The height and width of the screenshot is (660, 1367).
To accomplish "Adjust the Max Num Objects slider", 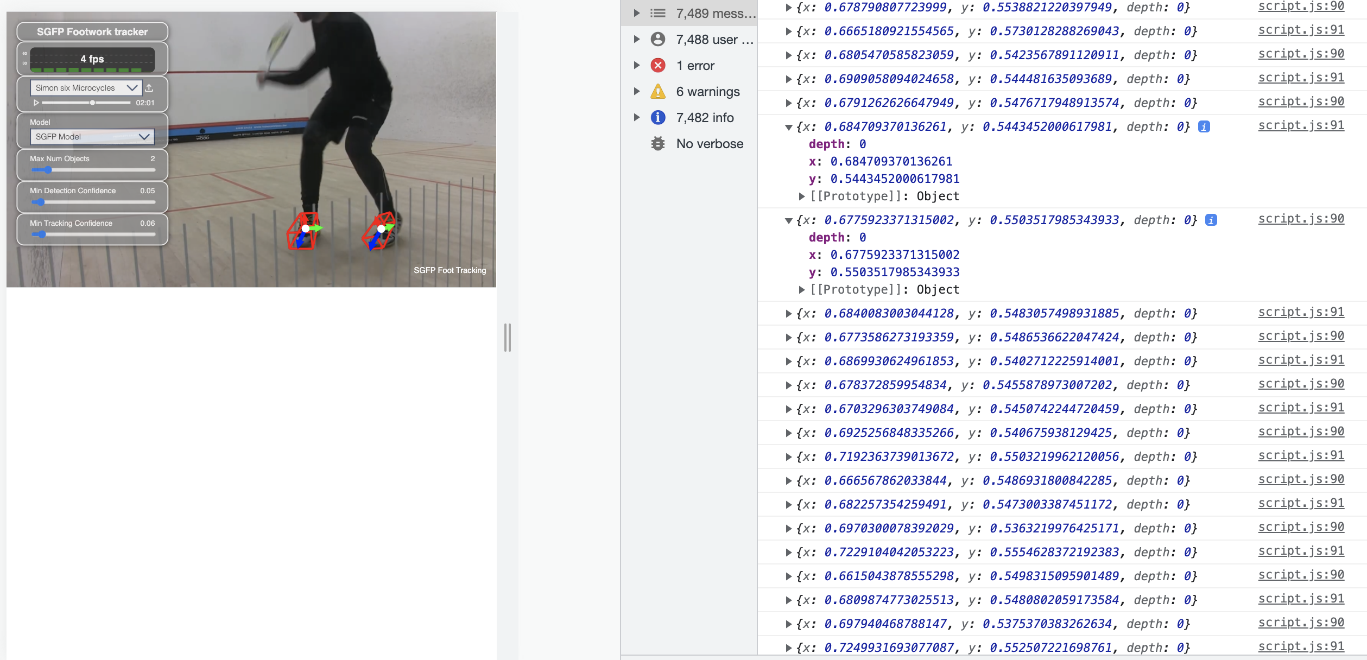I will [48, 170].
